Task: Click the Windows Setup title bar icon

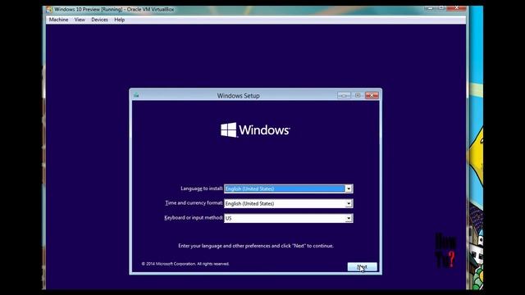Action: [x=136, y=95]
